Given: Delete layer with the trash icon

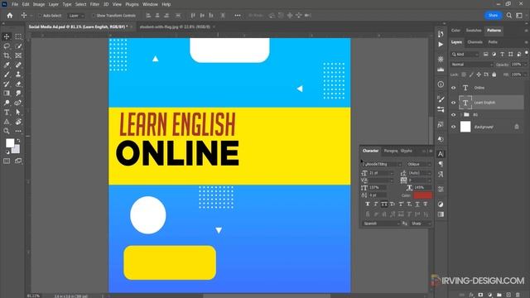Looking at the screenshot, I should 518,295.
